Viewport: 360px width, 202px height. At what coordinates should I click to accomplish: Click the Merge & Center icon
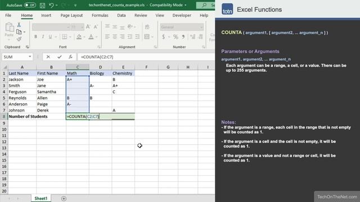(x=147, y=36)
